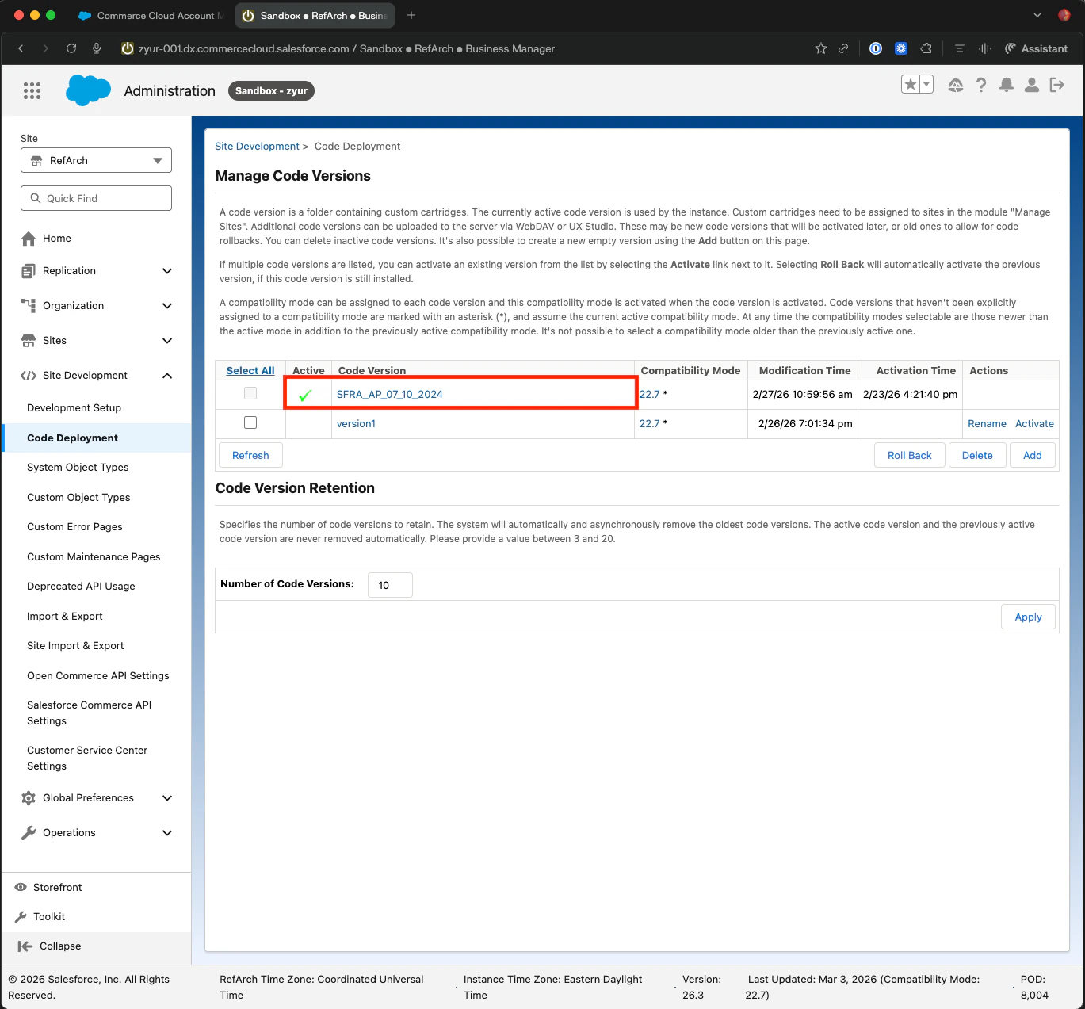Viewport: 1085px width, 1009px height.
Task: Switch to the Commerce Cloud Account tab
Action: 151,15
